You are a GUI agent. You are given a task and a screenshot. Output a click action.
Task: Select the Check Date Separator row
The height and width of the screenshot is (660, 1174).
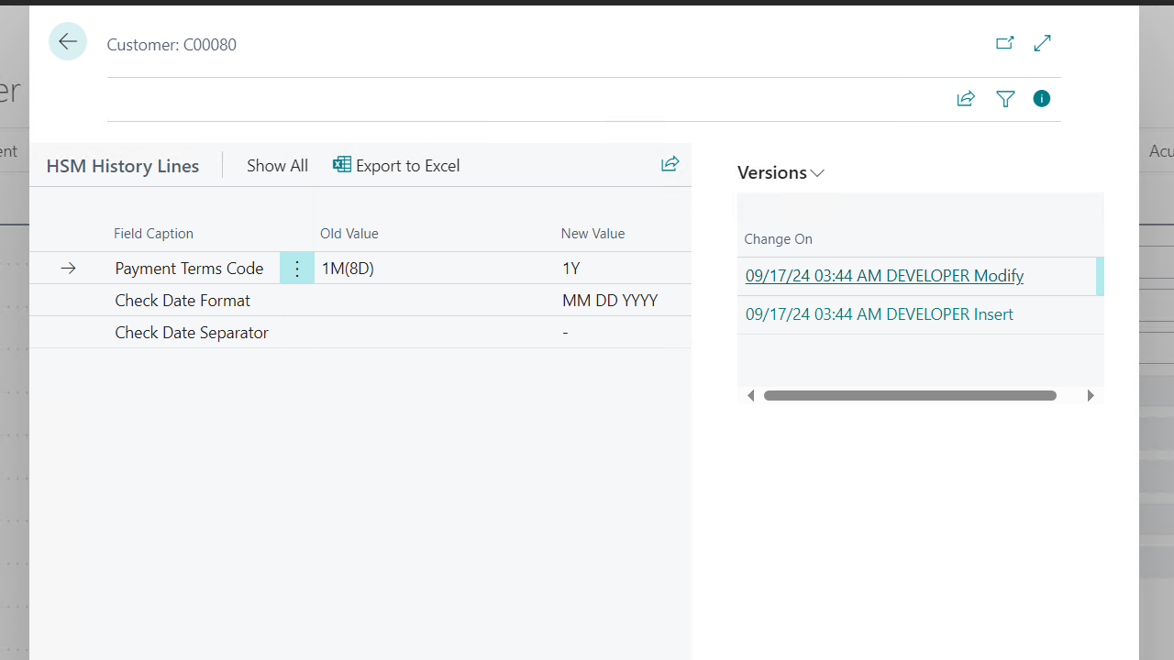[192, 333]
